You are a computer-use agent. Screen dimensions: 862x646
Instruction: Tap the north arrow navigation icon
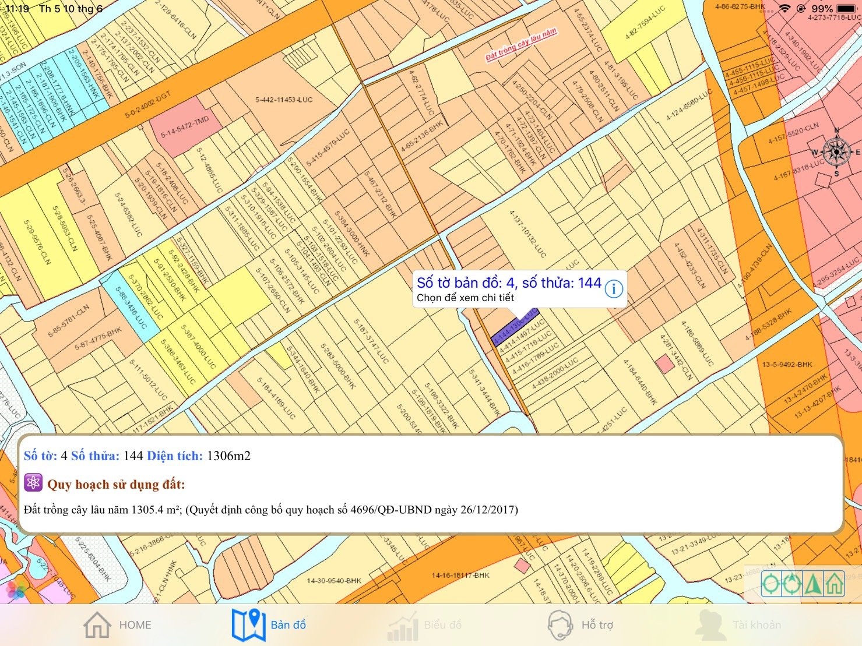coord(813,584)
